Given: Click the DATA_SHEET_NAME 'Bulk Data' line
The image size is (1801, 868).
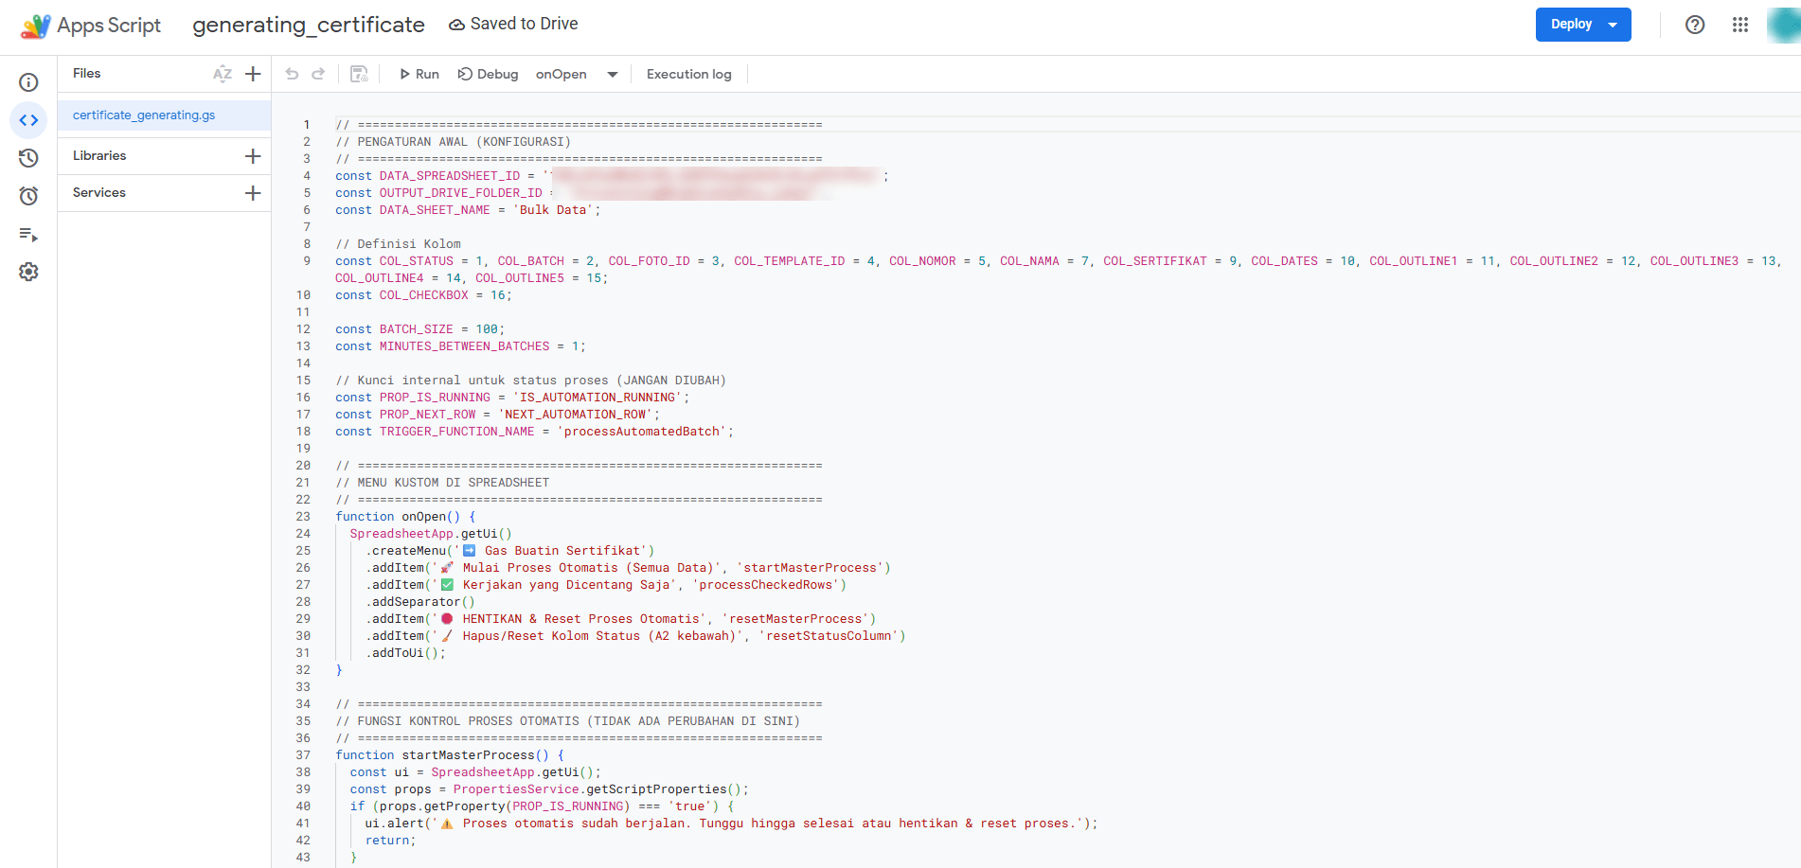Looking at the screenshot, I should [x=468, y=210].
